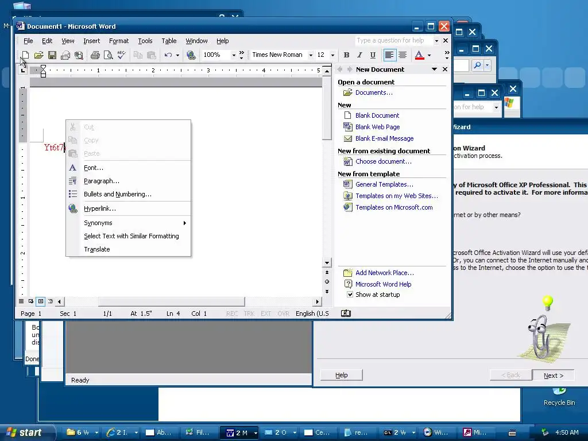Click the Next Page double-arrow button
Screen dimensions: 588x441
click(x=327, y=291)
